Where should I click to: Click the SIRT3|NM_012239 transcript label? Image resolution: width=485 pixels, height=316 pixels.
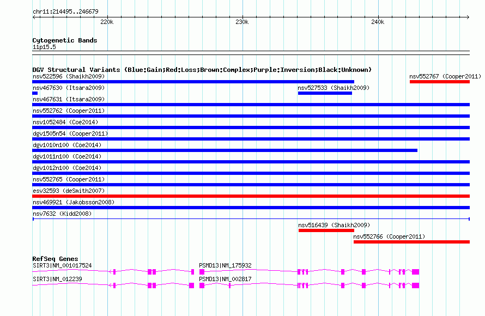click(57, 279)
